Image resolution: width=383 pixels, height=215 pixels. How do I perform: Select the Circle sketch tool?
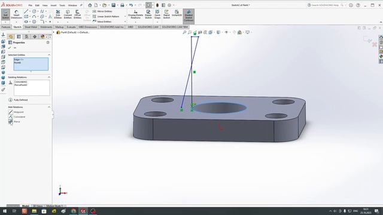(x=34, y=11)
